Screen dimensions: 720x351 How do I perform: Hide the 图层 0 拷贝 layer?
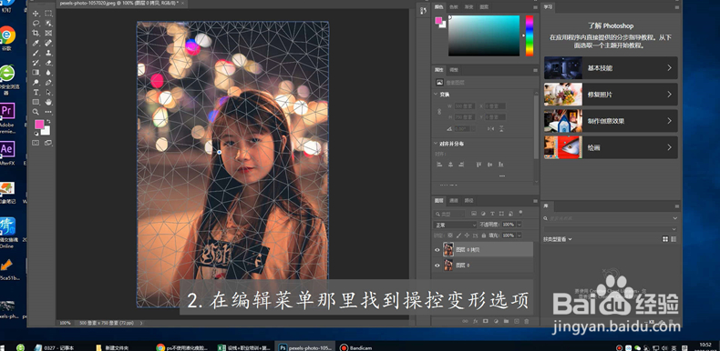(x=437, y=250)
